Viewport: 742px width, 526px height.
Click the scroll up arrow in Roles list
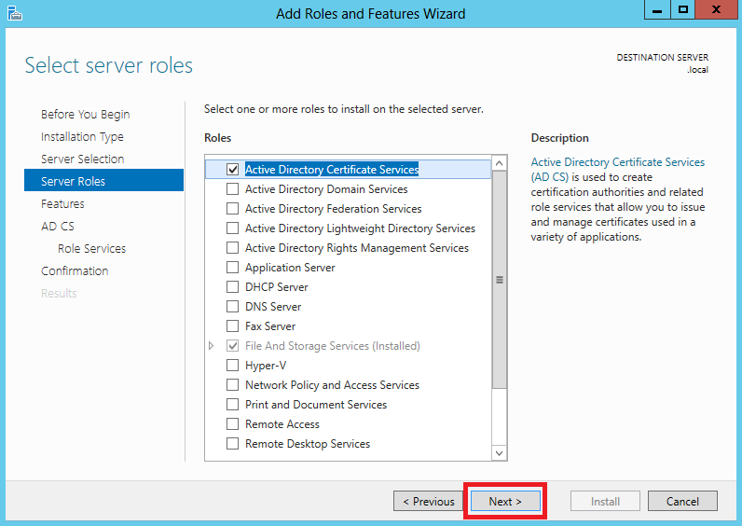(x=500, y=163)
